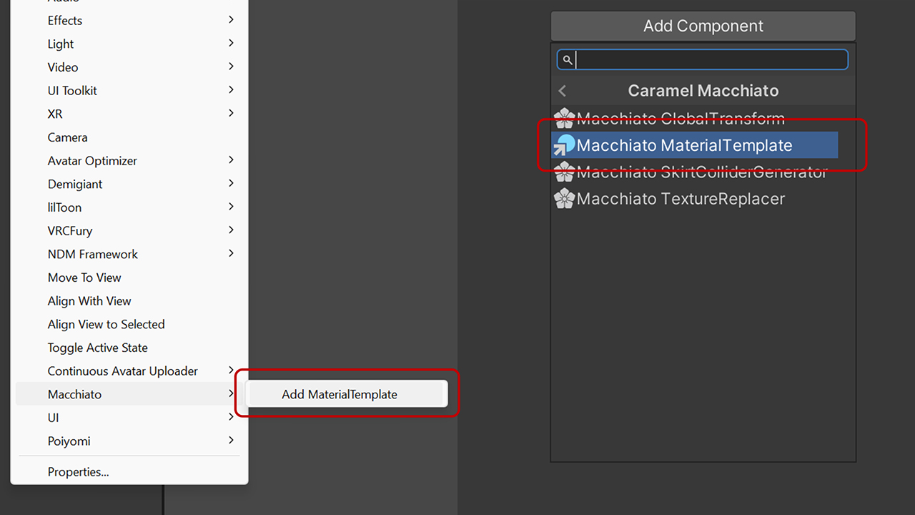915x515 pixels.
Task: Expand the VRCFury submenu arrow
Action: [231, 230]
